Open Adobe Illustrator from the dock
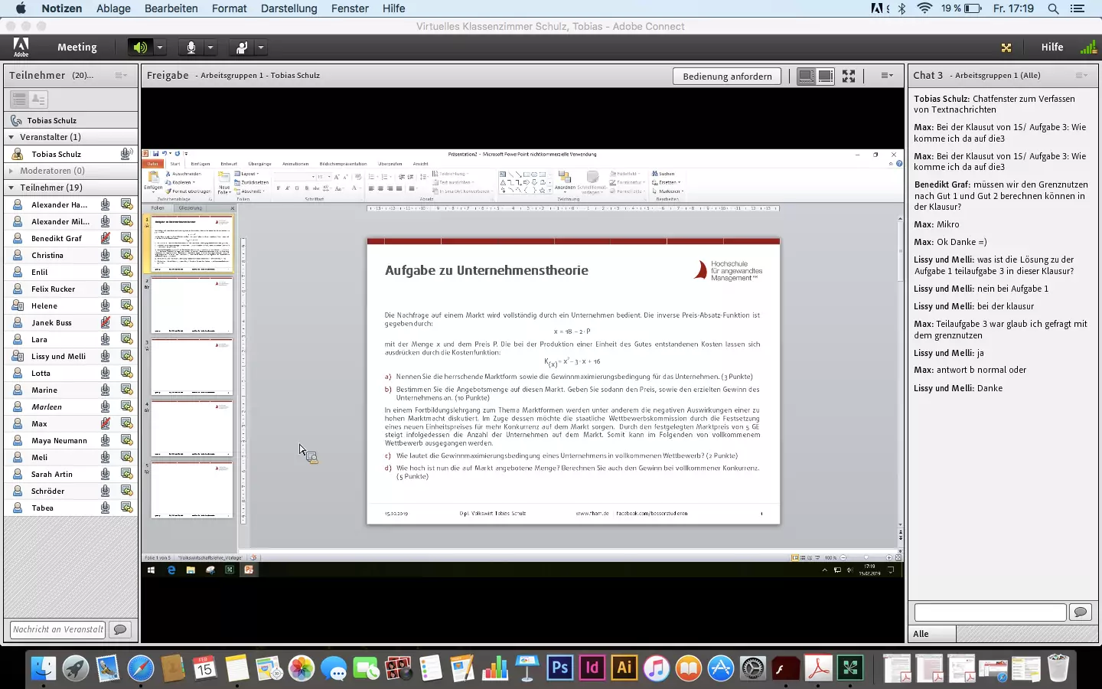This screenshot has width=1102, height=689. point(624,668)
